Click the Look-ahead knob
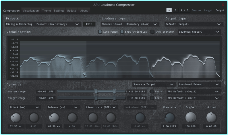This screenshot has height=135, width=228. (140, 118)
